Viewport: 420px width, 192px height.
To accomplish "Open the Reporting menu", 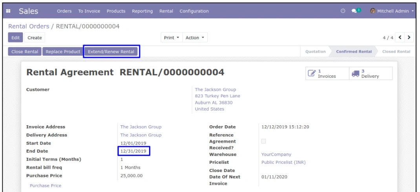I will (x=142, y=11).
